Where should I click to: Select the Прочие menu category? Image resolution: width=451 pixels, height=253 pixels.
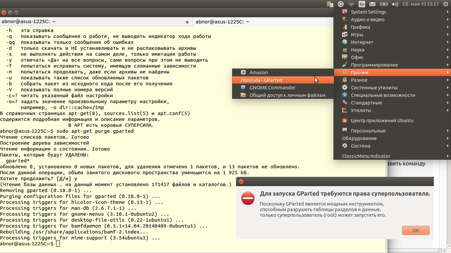(392, 72)
